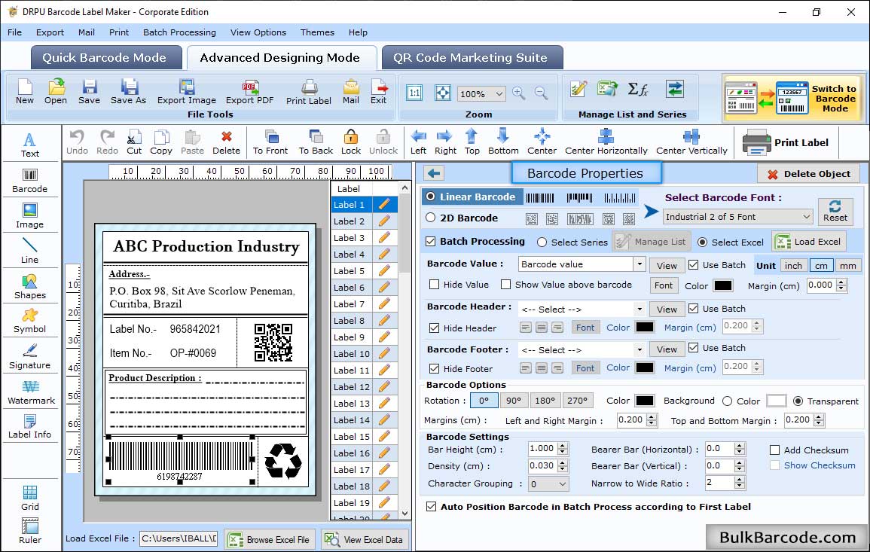
Task: Delete selected object in edit toolbar
Action: [x=227, y=142]
